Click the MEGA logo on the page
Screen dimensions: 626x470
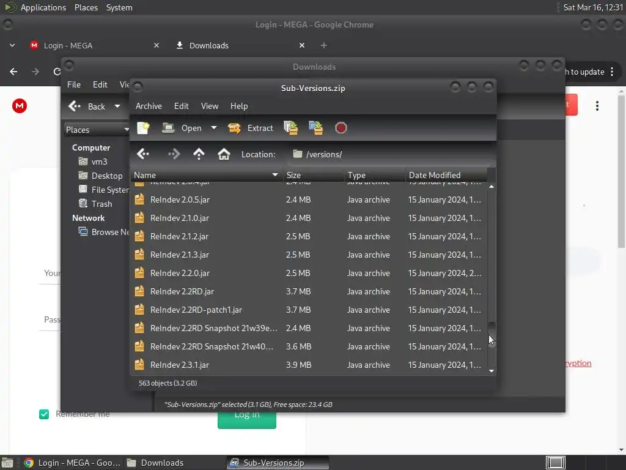point(19,105)
